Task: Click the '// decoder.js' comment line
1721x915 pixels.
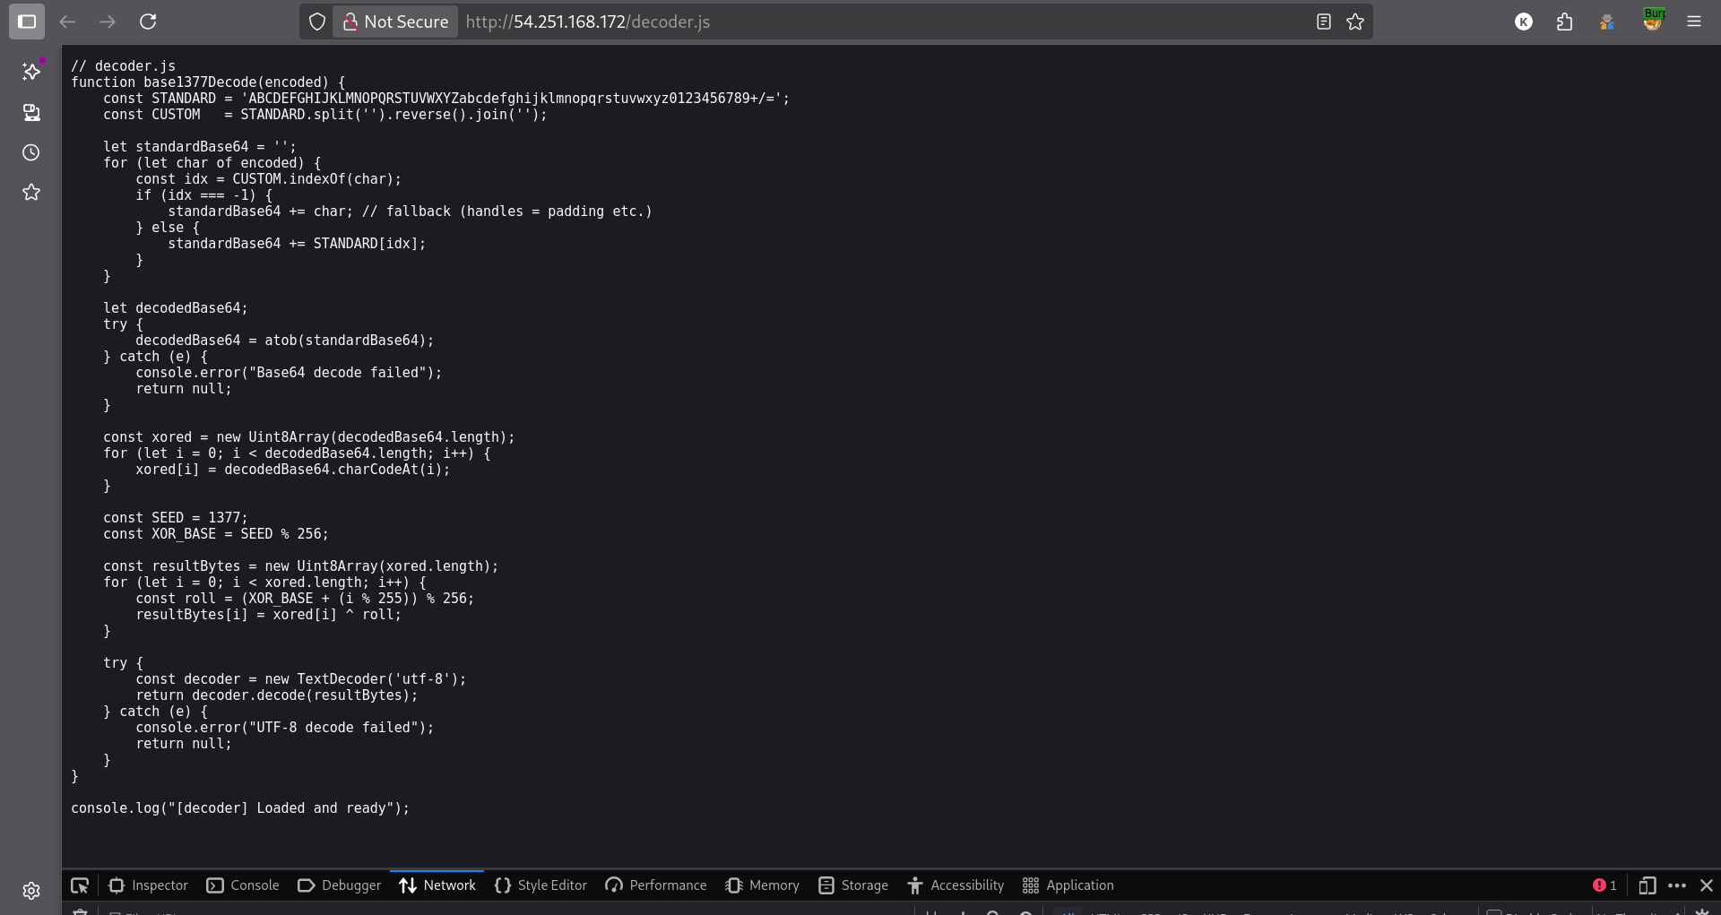Action: point(124,66)
